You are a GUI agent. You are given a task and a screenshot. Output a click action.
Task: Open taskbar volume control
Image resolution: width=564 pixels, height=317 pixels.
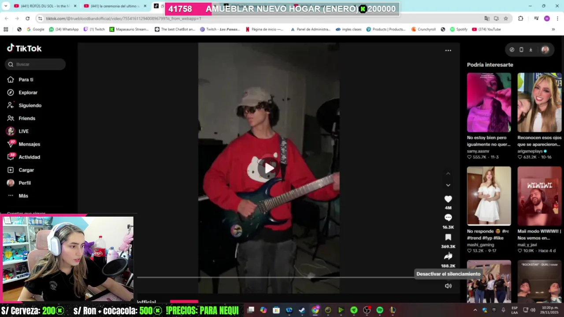(533, 310)
